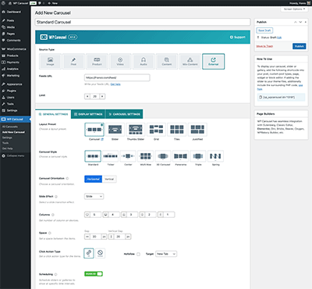Image resolution: width=312 pixels, height=289 pixels.
Task: Move the Publish panel down
Action: 300,22
